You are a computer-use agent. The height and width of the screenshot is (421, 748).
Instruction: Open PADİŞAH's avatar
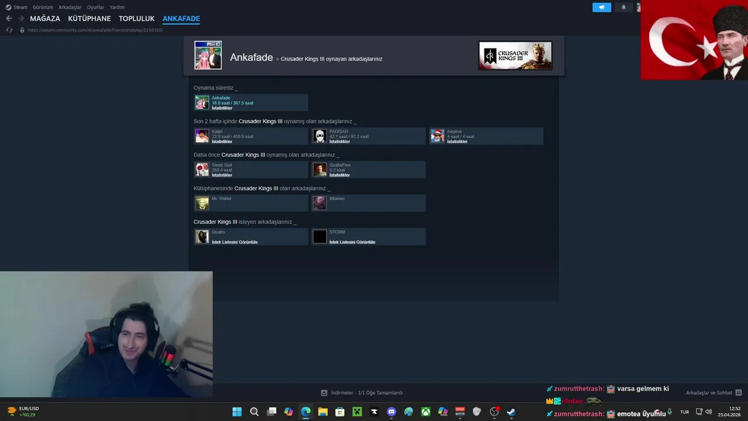coord(320,136)
